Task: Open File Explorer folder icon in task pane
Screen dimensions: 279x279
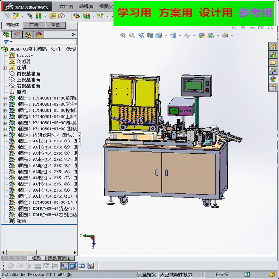Action: [x=273, y=62]
